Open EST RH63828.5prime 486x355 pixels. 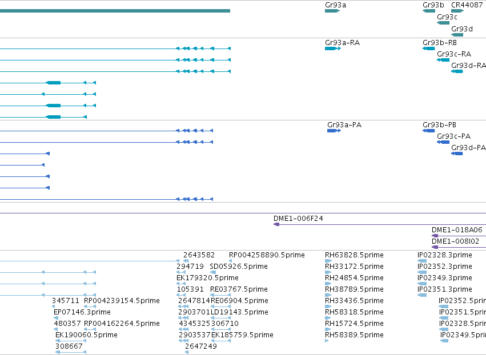328,261
